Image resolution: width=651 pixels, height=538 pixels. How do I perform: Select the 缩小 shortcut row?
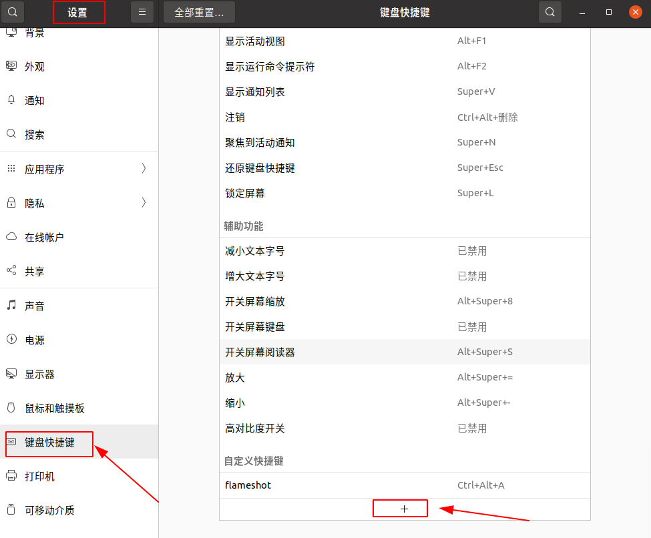click(x=405, y=402)
